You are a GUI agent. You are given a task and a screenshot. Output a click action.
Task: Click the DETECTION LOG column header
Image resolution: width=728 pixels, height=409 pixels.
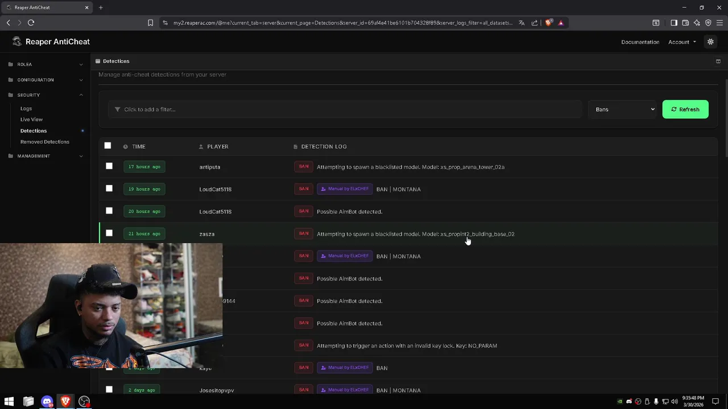pos(320,147)
